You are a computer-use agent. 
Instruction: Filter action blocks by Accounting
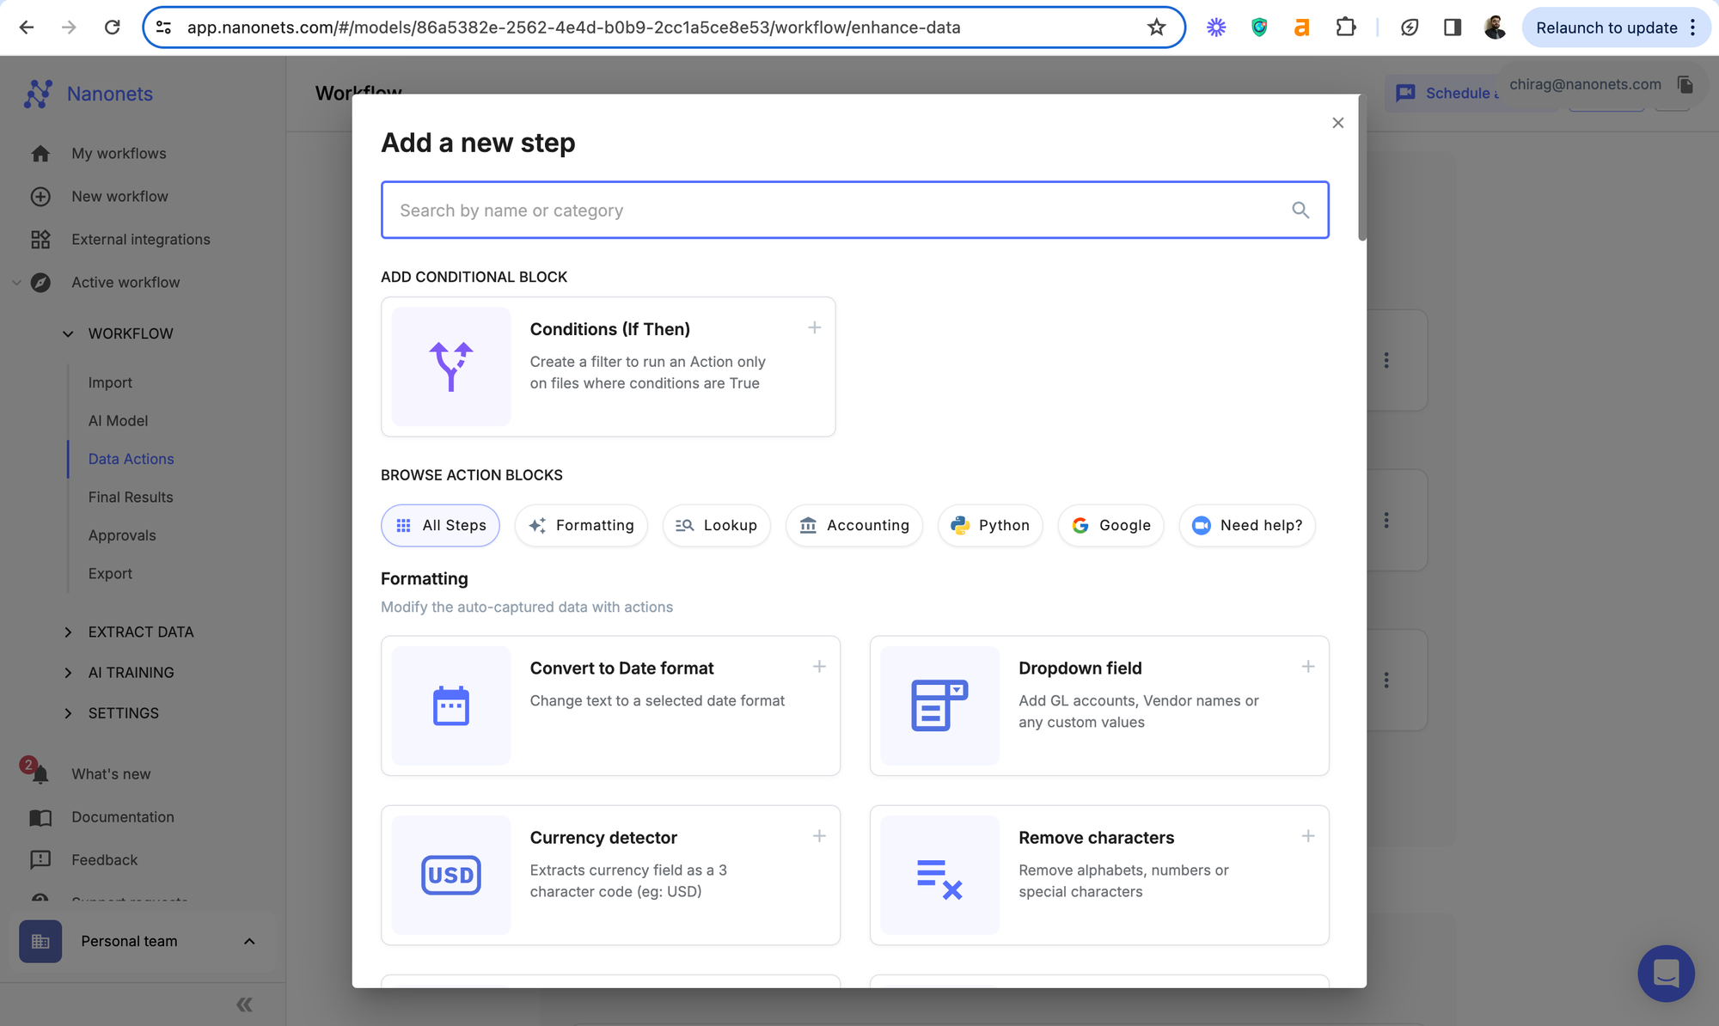click(x=853, y=525)
